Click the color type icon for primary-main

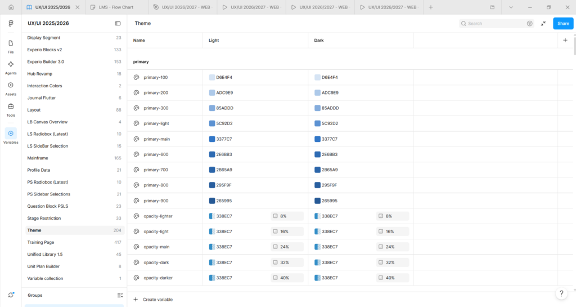click(136, 139)
